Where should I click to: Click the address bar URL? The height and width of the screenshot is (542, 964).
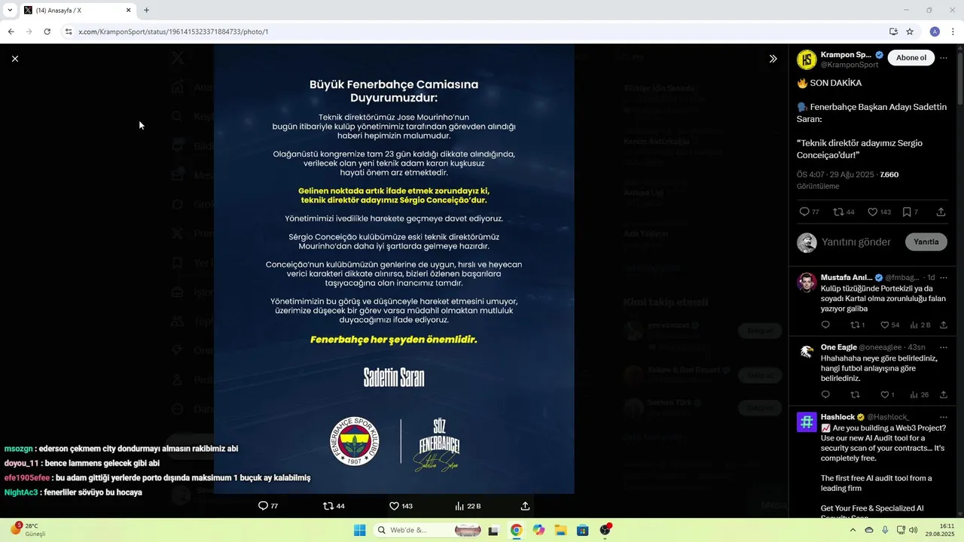[x=173, y=32]
